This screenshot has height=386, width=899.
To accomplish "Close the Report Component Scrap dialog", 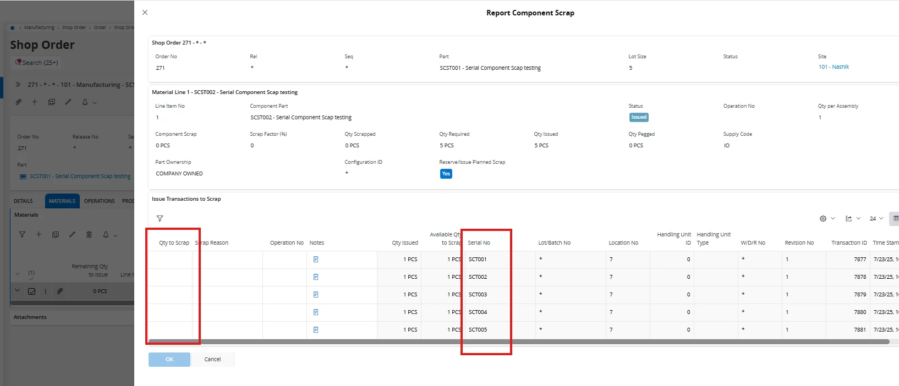I will click(145, 12).
